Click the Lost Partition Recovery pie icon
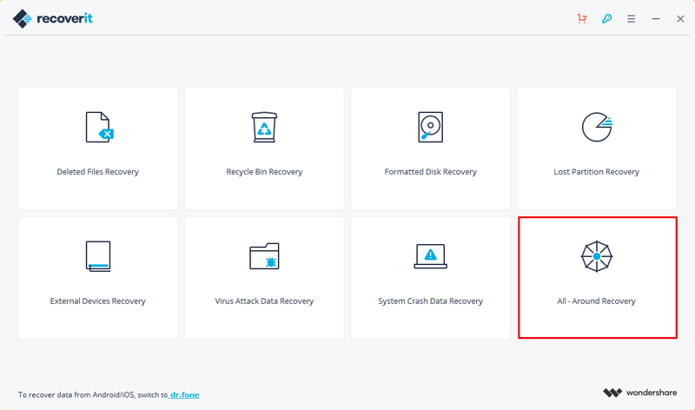 (597, 127)
